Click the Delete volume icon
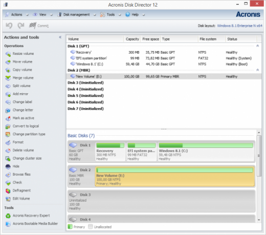Viewport: 266px width, 235px height. [x=8, y=151]
